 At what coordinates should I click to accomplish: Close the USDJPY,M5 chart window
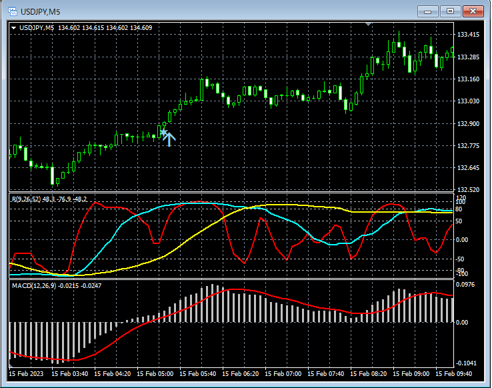click(x=473, y=11)
